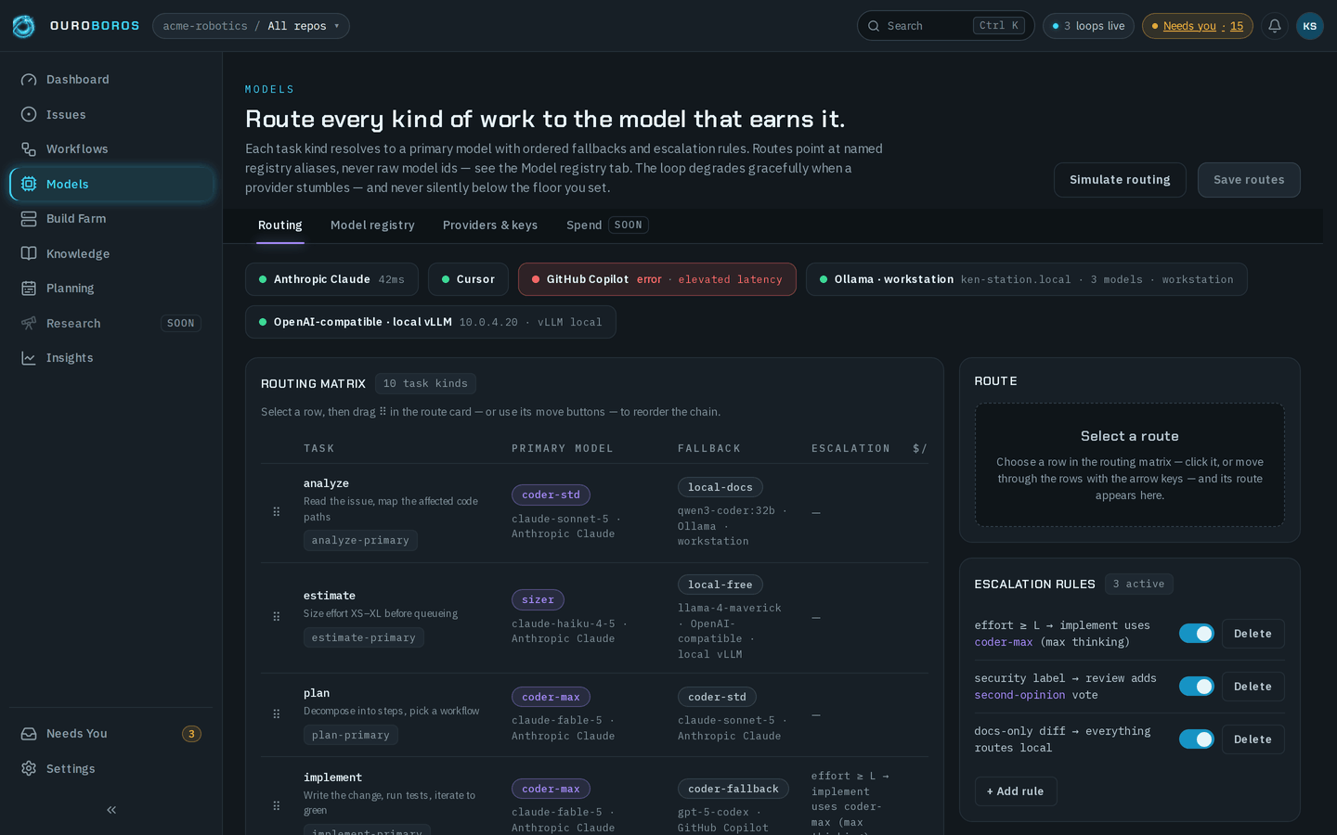The height and width of the screenshot is (835, 1337).
Task: Click the Simulate routing button
Action: [x=1120, y=180]
